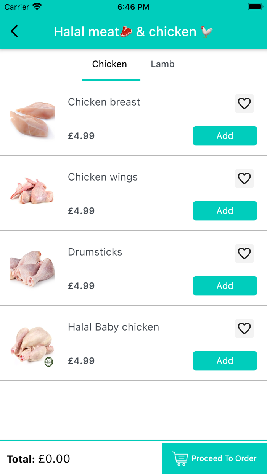Add Chicken wings to cart
The width and height of the screenshot is (267, 476).
coord(225,211)
